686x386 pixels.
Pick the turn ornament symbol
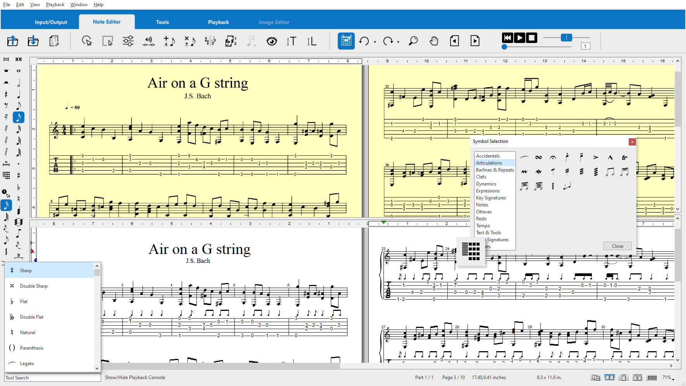click(538, 157)
